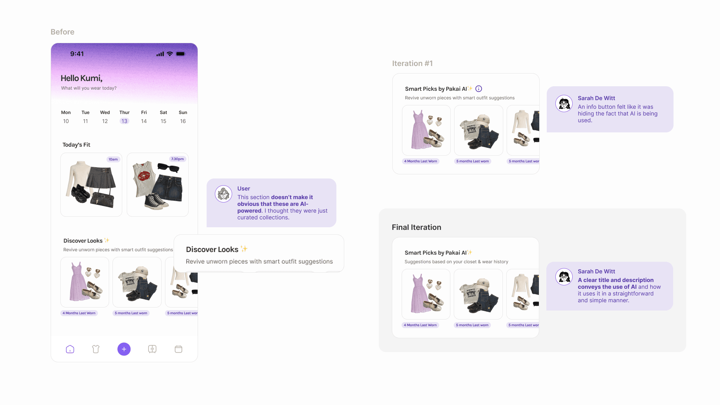The width and height of the screenshot is (720, 405).
Task: Open the Home tab in the bottom nav
Action: [70, 349]
